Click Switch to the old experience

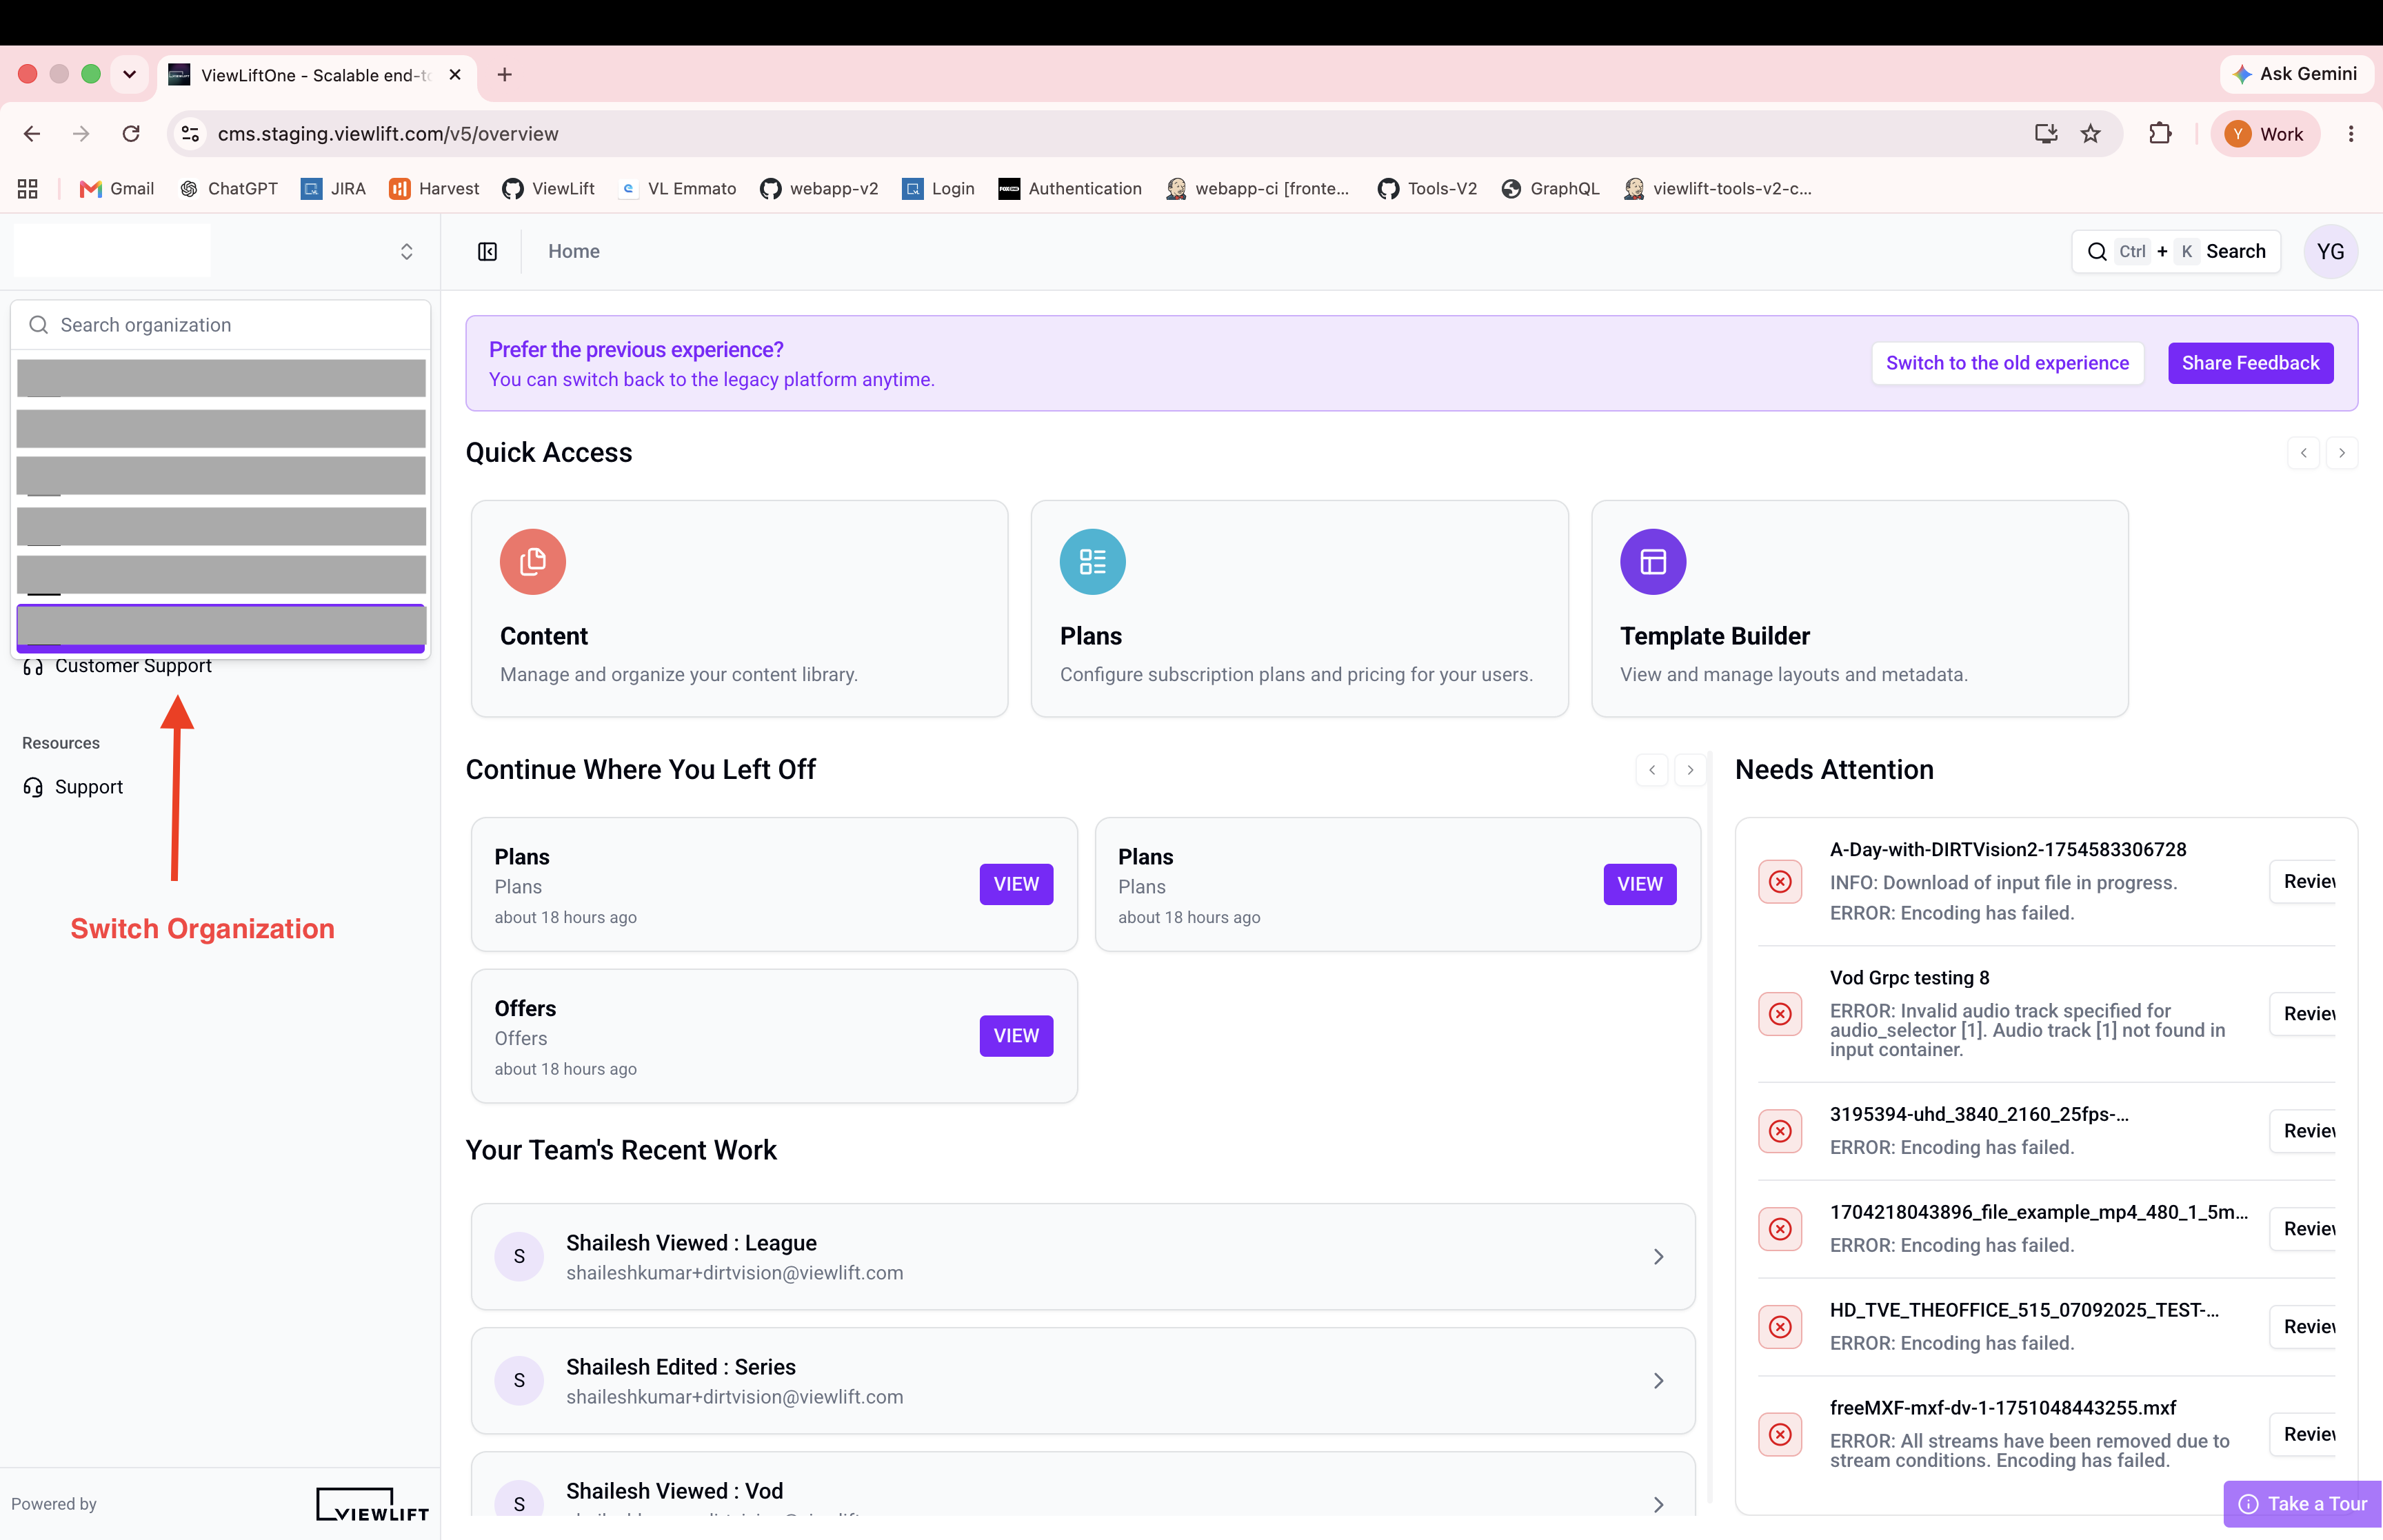(2007, 363)
